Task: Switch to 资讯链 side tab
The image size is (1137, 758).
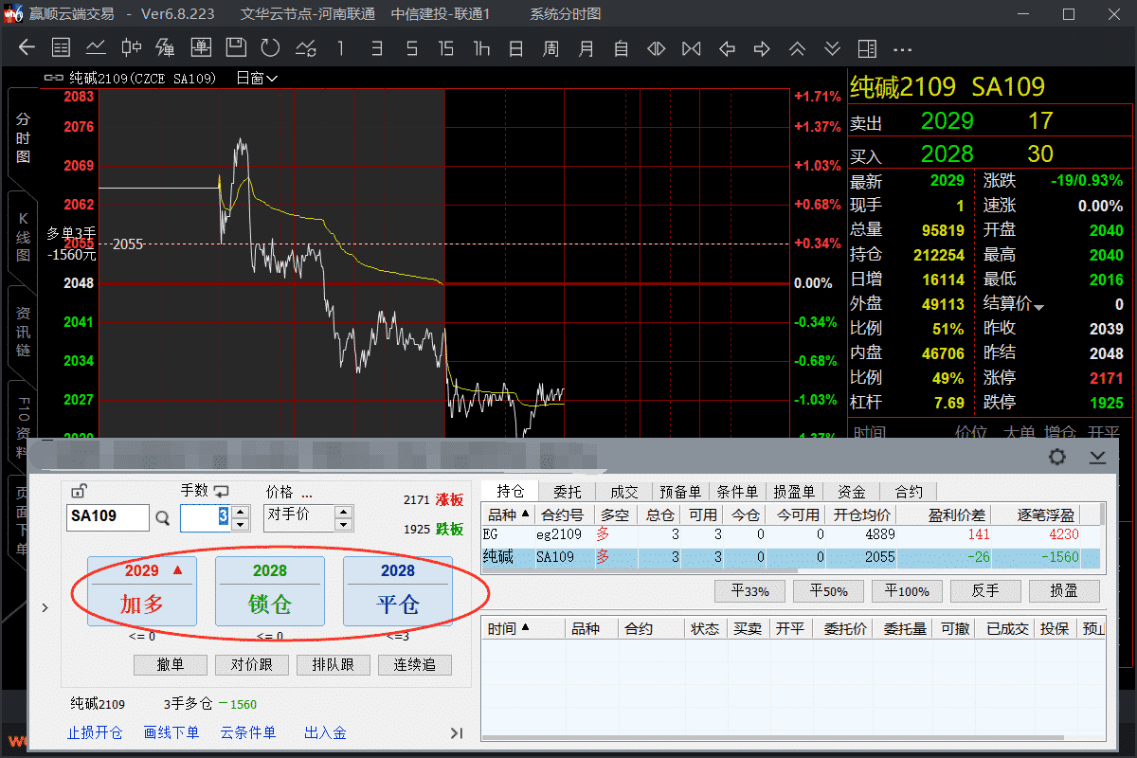Action: [23, 332]
